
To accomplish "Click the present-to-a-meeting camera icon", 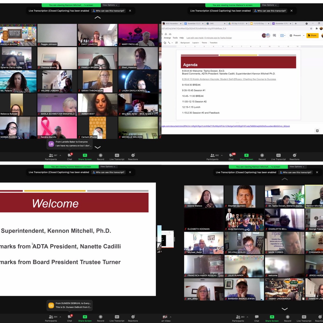I will [282, 35].
